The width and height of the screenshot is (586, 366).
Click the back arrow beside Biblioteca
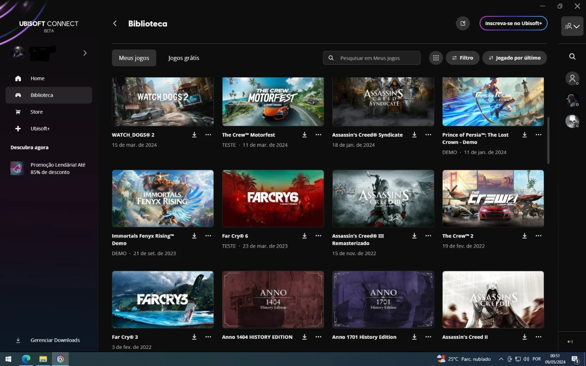pos(115,23)
